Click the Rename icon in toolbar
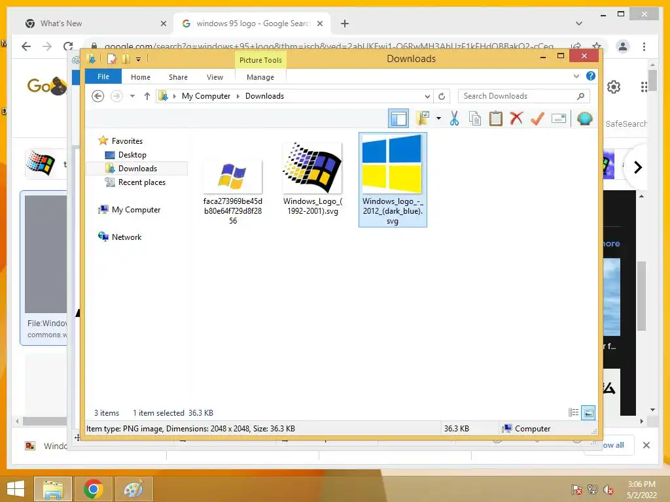The image size is (670, 502). [559, 118]
